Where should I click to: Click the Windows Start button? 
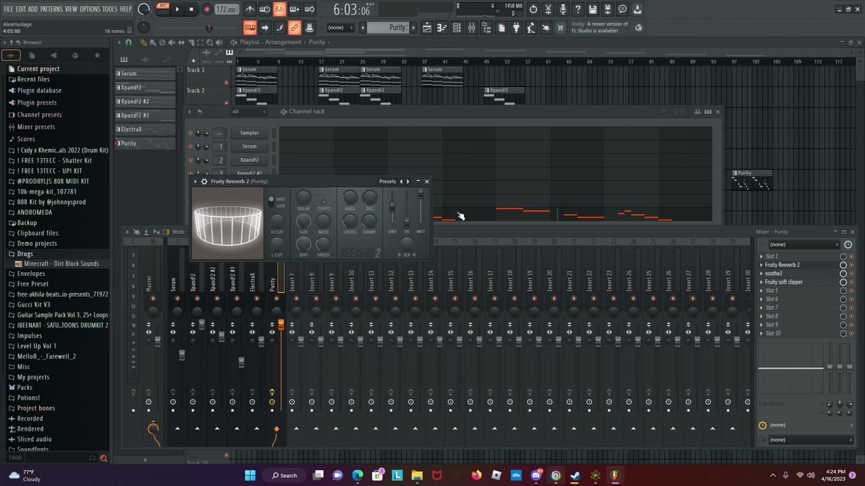tap(249, 475)
